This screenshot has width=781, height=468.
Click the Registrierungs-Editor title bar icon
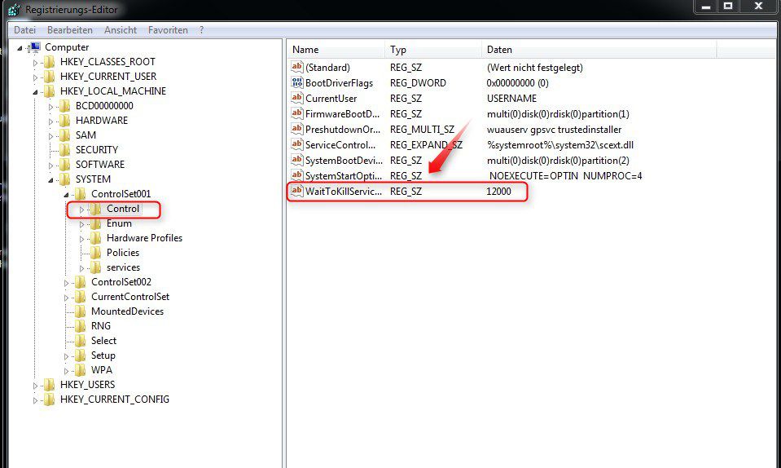[x=14, y=10]
